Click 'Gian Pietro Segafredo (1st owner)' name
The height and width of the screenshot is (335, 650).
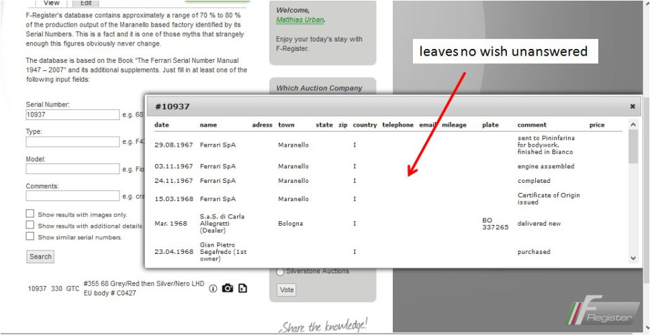click(223, 252)
